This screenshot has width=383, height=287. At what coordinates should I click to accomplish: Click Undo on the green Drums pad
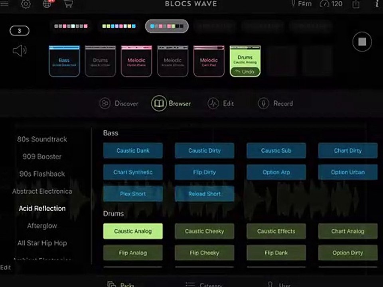click(245, 71)
